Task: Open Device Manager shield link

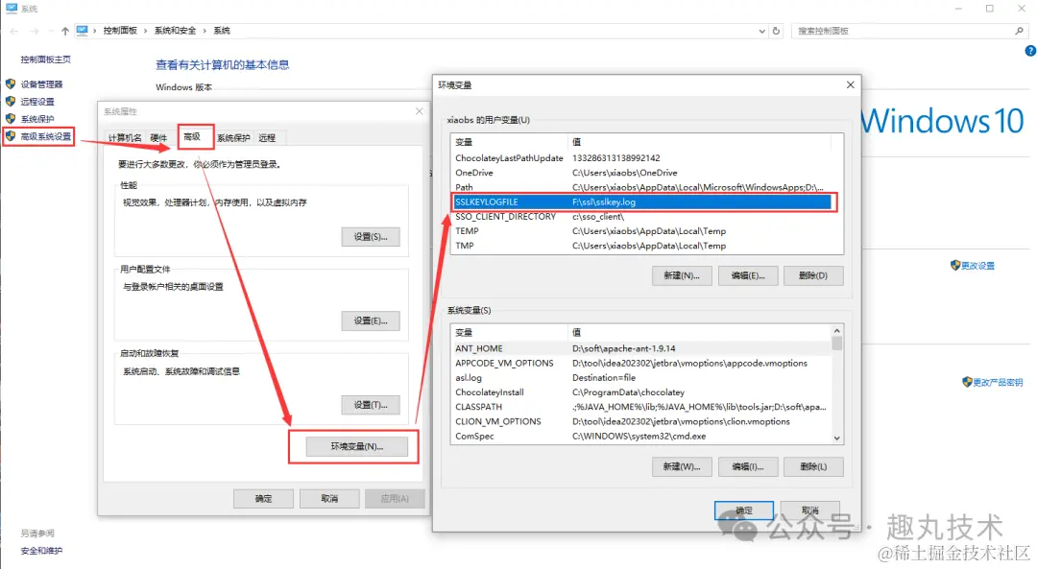Action: [x=41, y=84]
